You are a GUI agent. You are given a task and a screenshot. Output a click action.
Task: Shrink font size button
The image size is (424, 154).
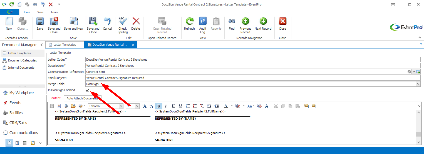pyautogui.click(x=152, y=106)
